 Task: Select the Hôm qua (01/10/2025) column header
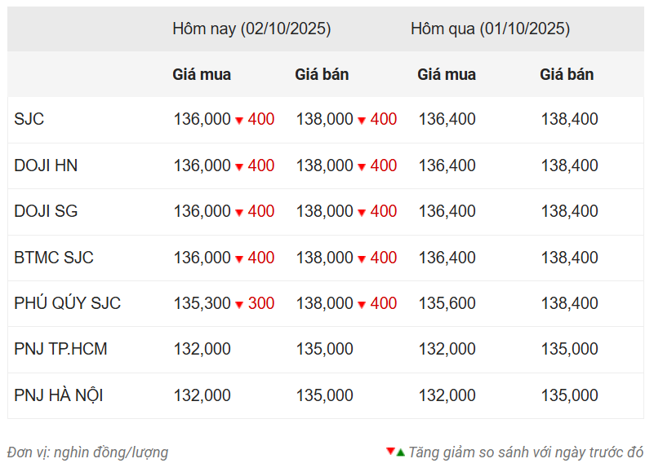[490, 29]
